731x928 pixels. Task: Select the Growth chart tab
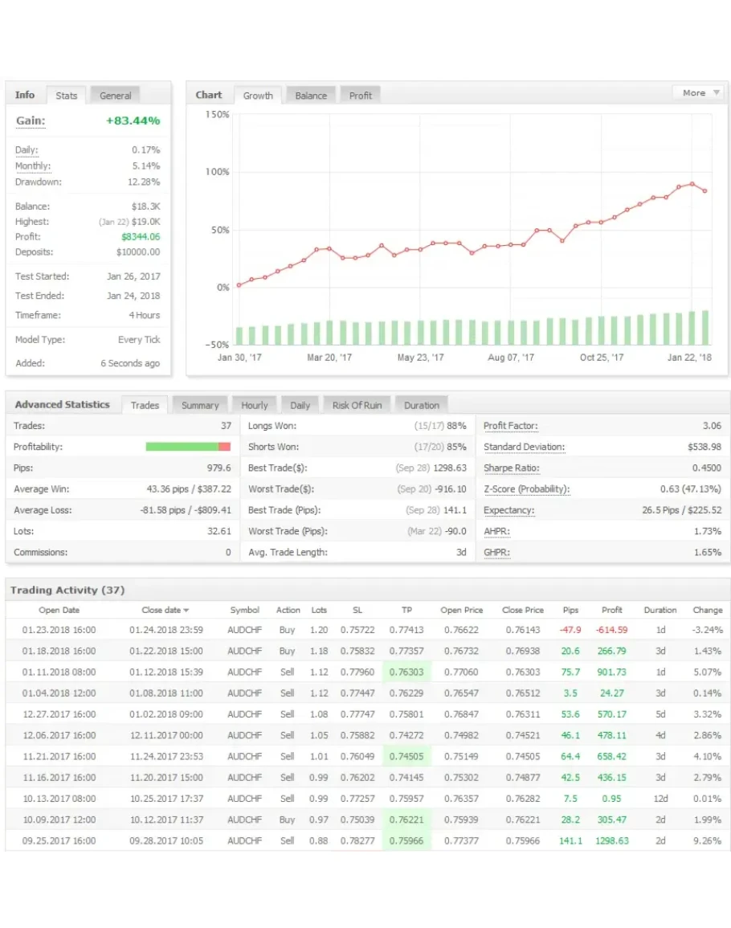coord(258,96)
